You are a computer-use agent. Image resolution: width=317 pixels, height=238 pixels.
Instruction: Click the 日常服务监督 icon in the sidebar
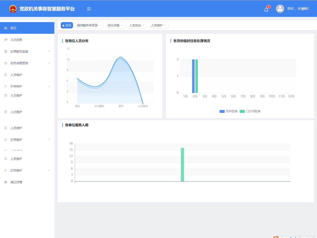[x=6, y=51]
